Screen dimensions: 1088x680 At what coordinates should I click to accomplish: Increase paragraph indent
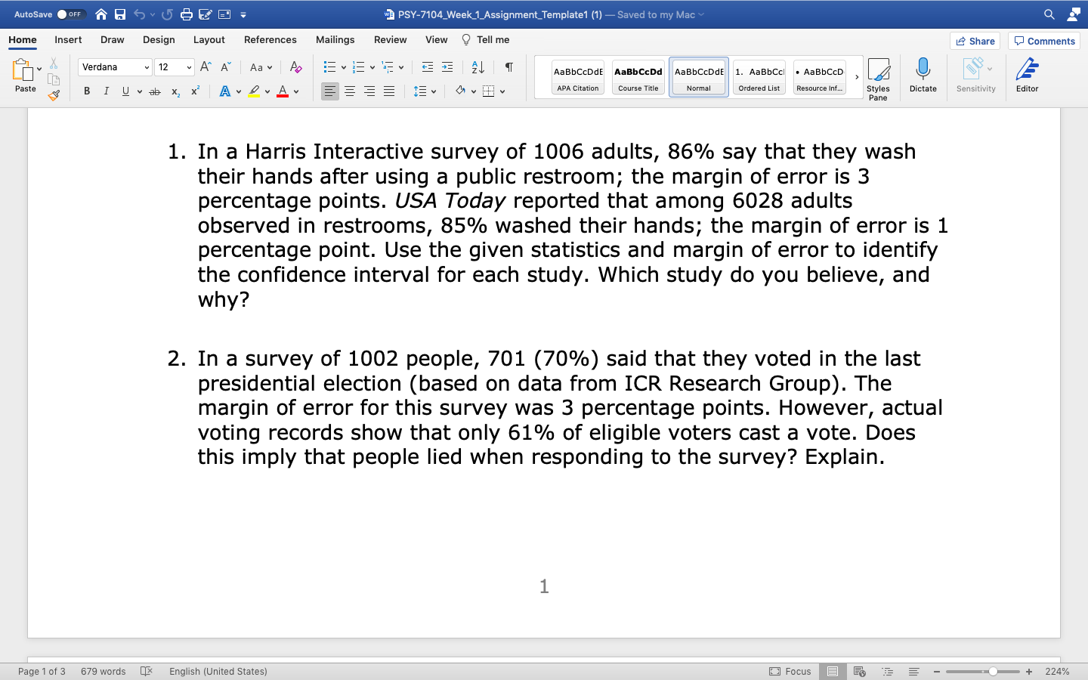(447, 67)
